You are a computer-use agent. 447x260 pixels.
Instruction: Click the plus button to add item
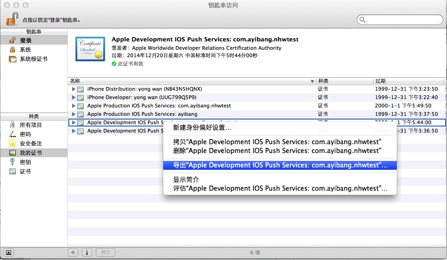(73, 252)
